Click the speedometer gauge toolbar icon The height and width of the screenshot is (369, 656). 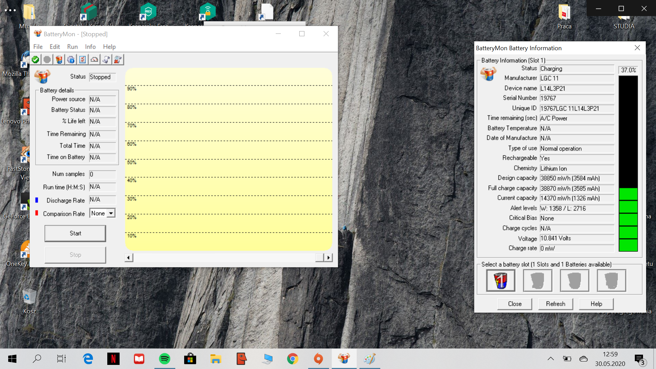tap(94, 60)
